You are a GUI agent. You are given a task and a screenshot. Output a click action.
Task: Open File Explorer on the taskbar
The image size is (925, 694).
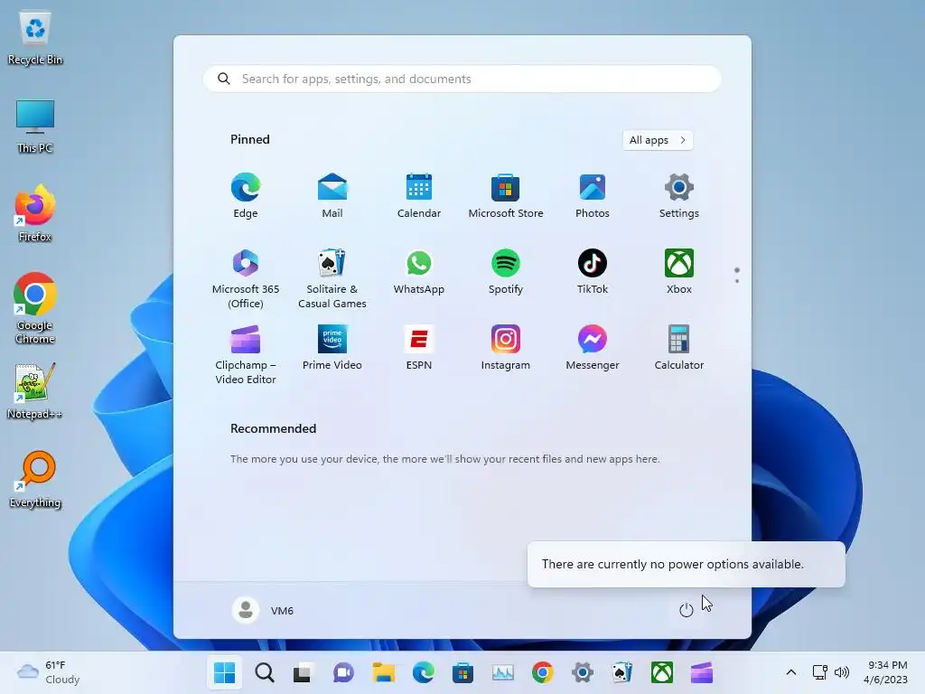point(383,672)
